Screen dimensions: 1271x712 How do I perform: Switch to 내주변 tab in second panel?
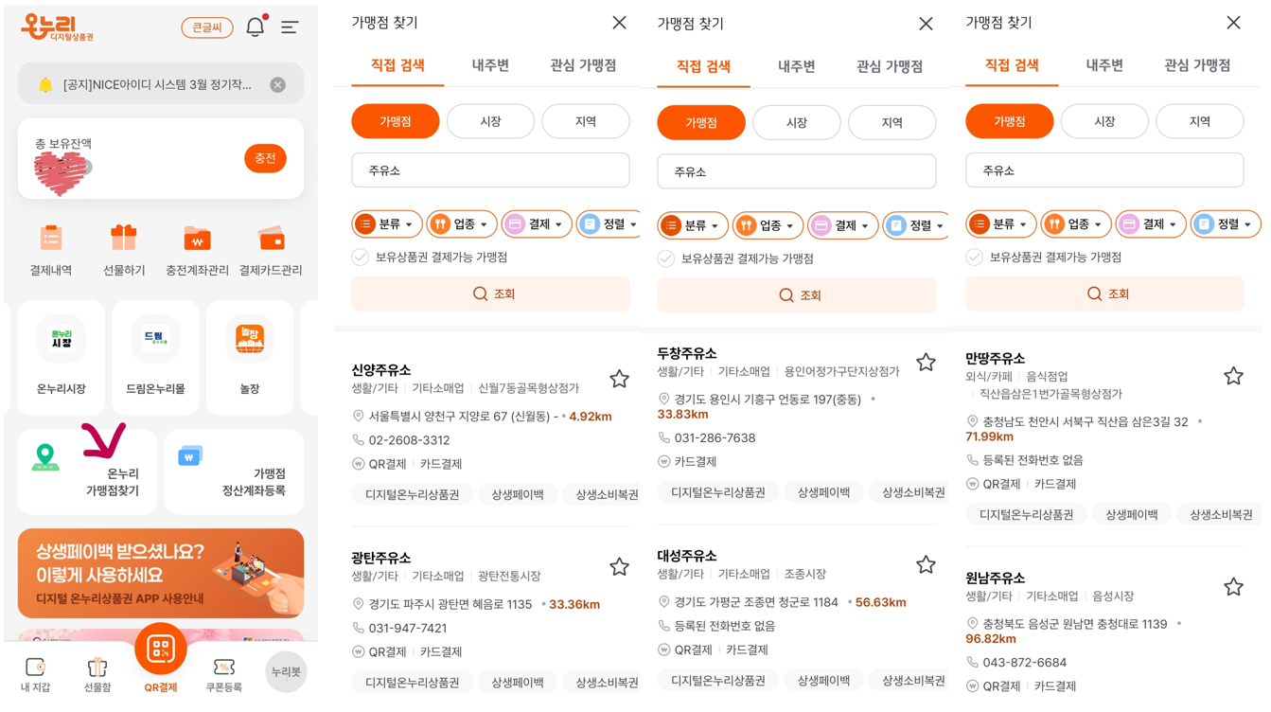click(796, 66)
